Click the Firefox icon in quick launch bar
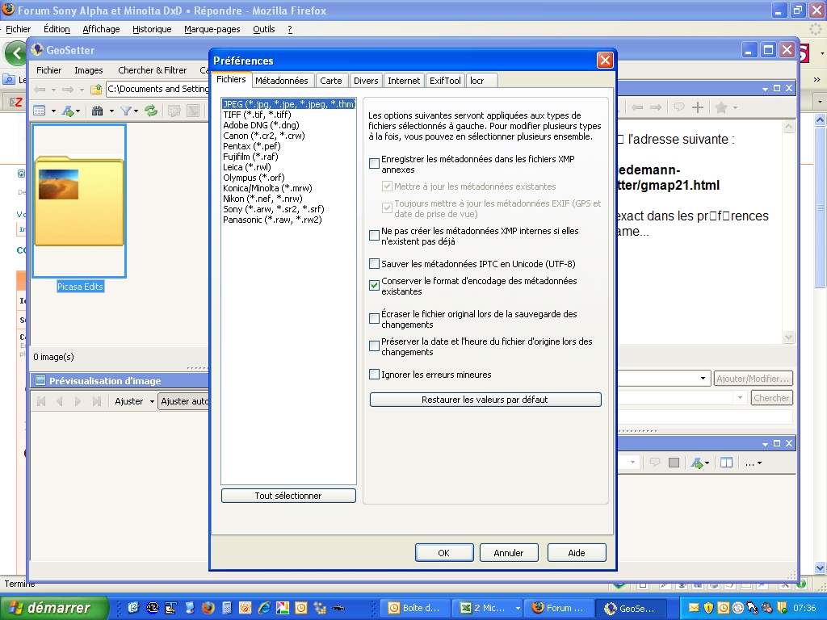Image resolution: width=827 pixels, height=620 pixels. pos(208,608)
